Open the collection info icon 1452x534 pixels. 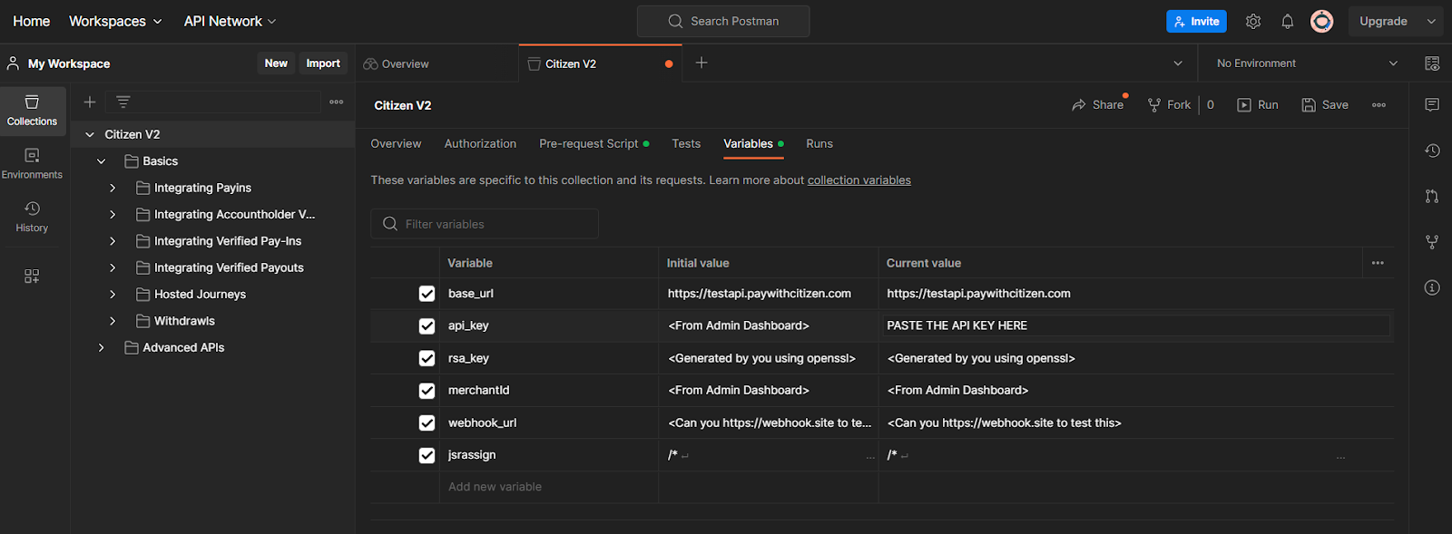coord(1432,287)
